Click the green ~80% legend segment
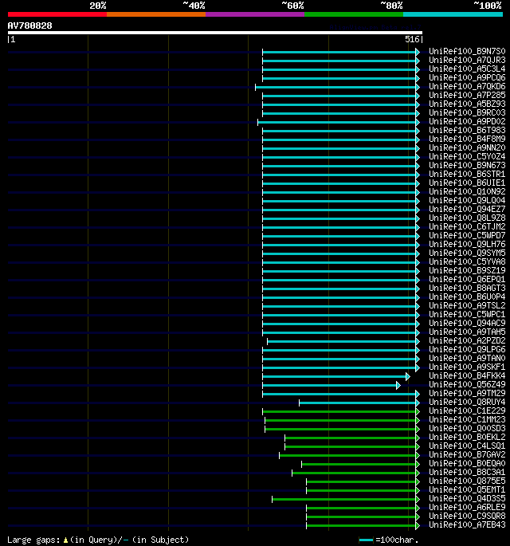Viewport: 510px width, 546px height. pos(354,14)
